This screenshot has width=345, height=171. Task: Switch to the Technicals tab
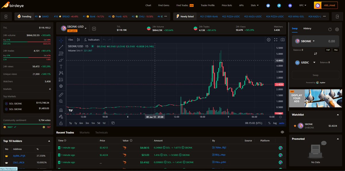[101, 132]
